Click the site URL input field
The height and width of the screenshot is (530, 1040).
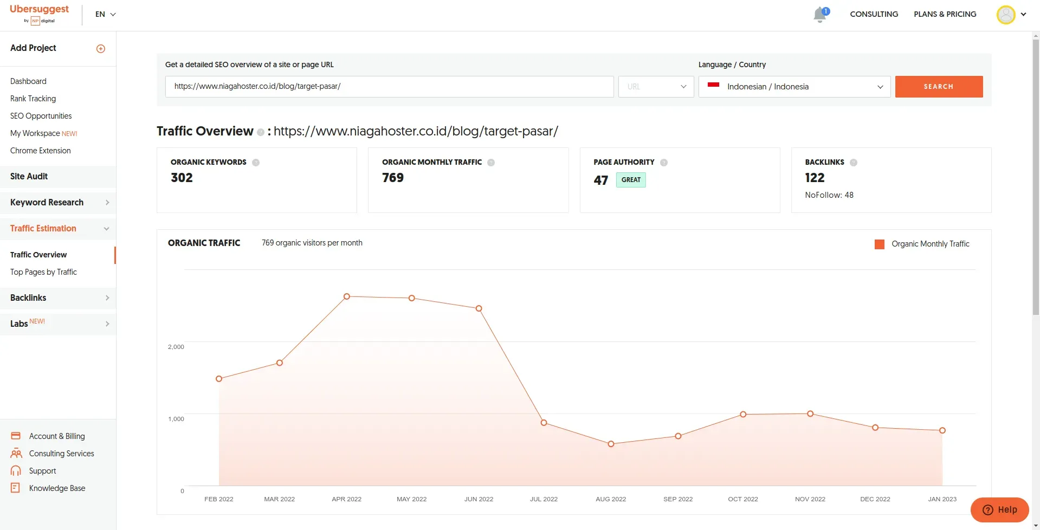(x=389, y=87)
